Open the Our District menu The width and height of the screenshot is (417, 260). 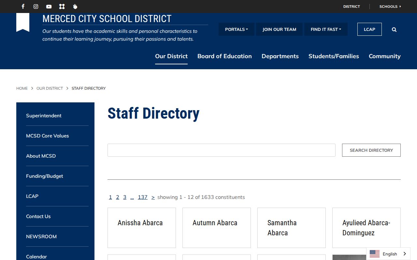pos(171,56)
